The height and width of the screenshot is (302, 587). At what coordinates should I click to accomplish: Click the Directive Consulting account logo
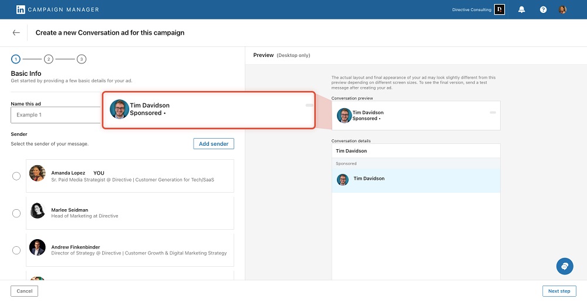coord(500,10)
